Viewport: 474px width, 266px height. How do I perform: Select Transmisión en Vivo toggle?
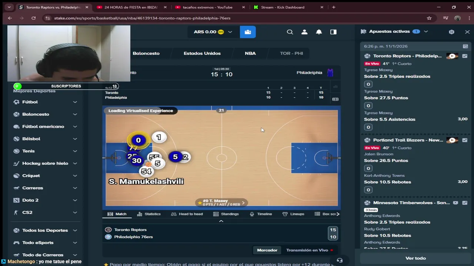coord(310,250)
